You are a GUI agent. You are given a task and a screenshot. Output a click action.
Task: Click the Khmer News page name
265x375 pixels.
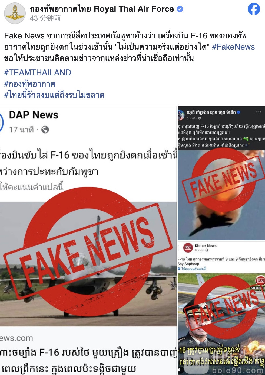[206, 246]
